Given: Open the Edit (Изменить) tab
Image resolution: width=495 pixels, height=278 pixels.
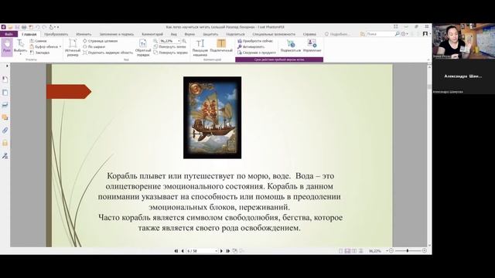Looking at the screenshot, I should [84, 34].
